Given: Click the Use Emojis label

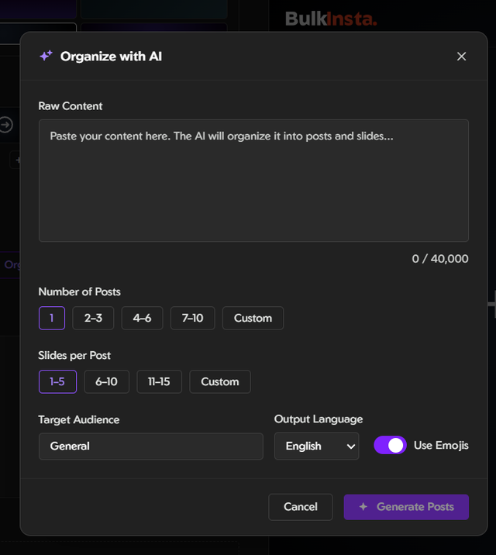Looking at the screenshot, I should pyautogui.click(x=441, y=445).
